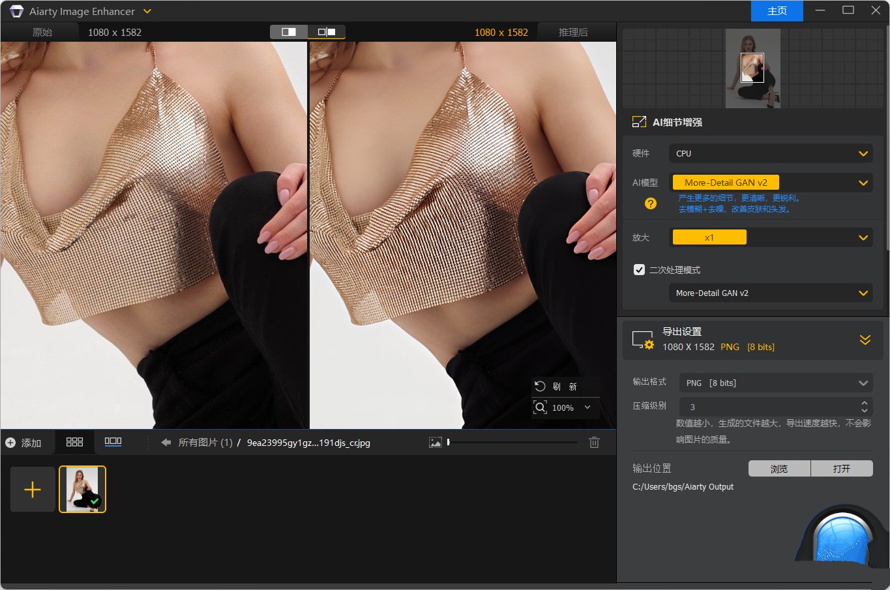Viewport: 890px width, 590px height.
Task: Click the back arrow beside 所有图片
Action: (166, 443)
